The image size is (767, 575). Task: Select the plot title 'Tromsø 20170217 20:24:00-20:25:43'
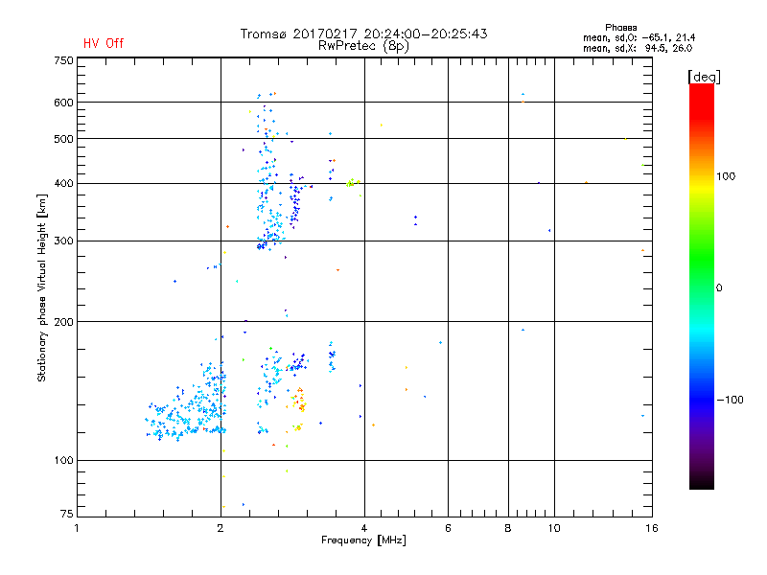(x=363, y=34)
